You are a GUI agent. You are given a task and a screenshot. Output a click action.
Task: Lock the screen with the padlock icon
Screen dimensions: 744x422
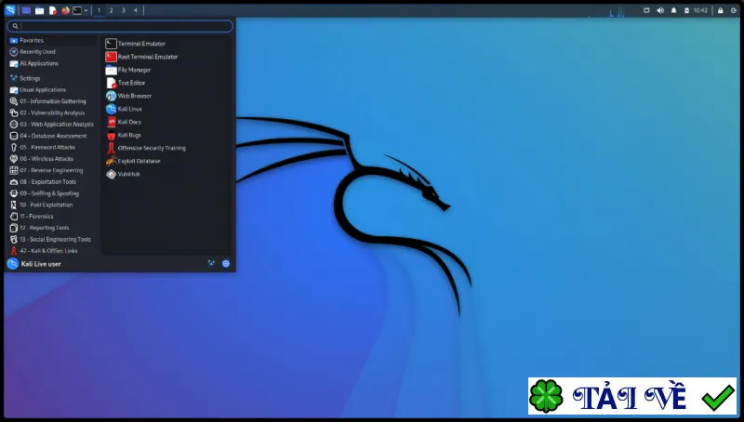click(x=720, y=10)
